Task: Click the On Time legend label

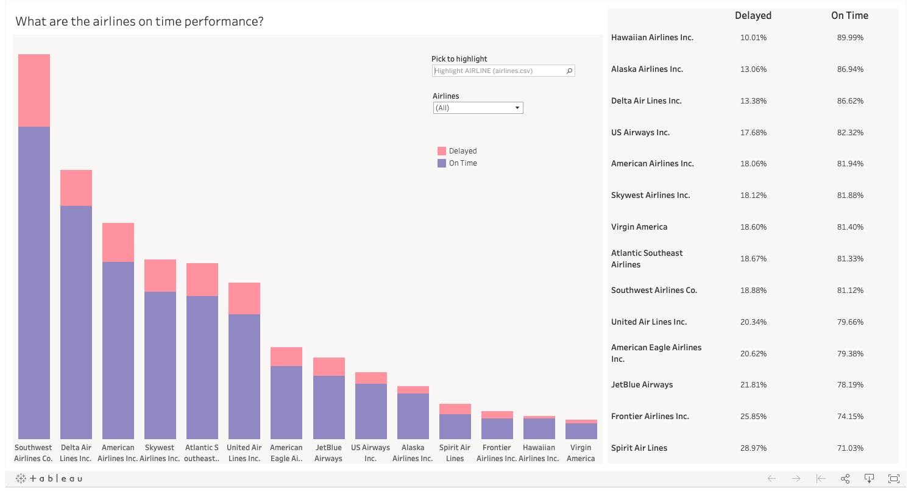Action: coord(463,163)
